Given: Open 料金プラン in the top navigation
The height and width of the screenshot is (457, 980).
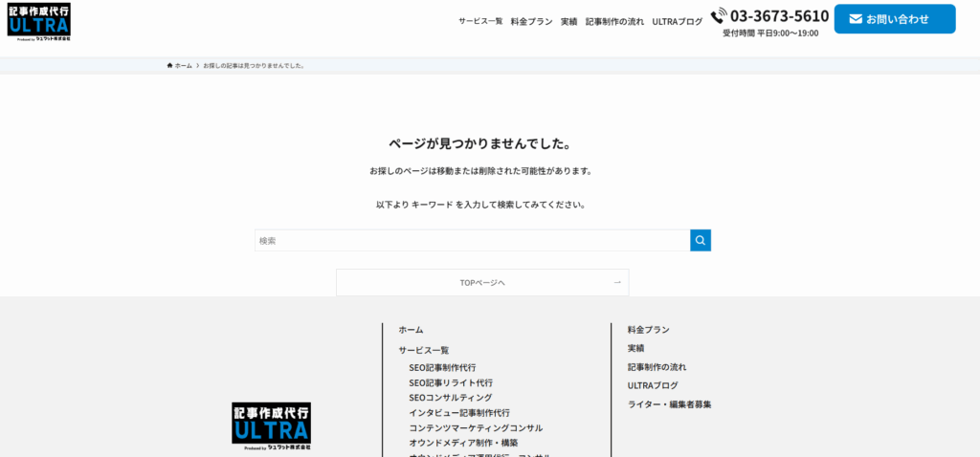Looking at the screenshot, I should point(532,21).
